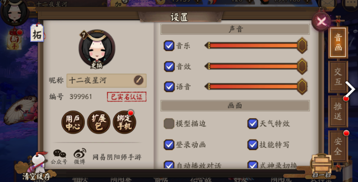Open the 用户中心 round icon
This screenshot has height=182, width=358.
click(73, 122)
